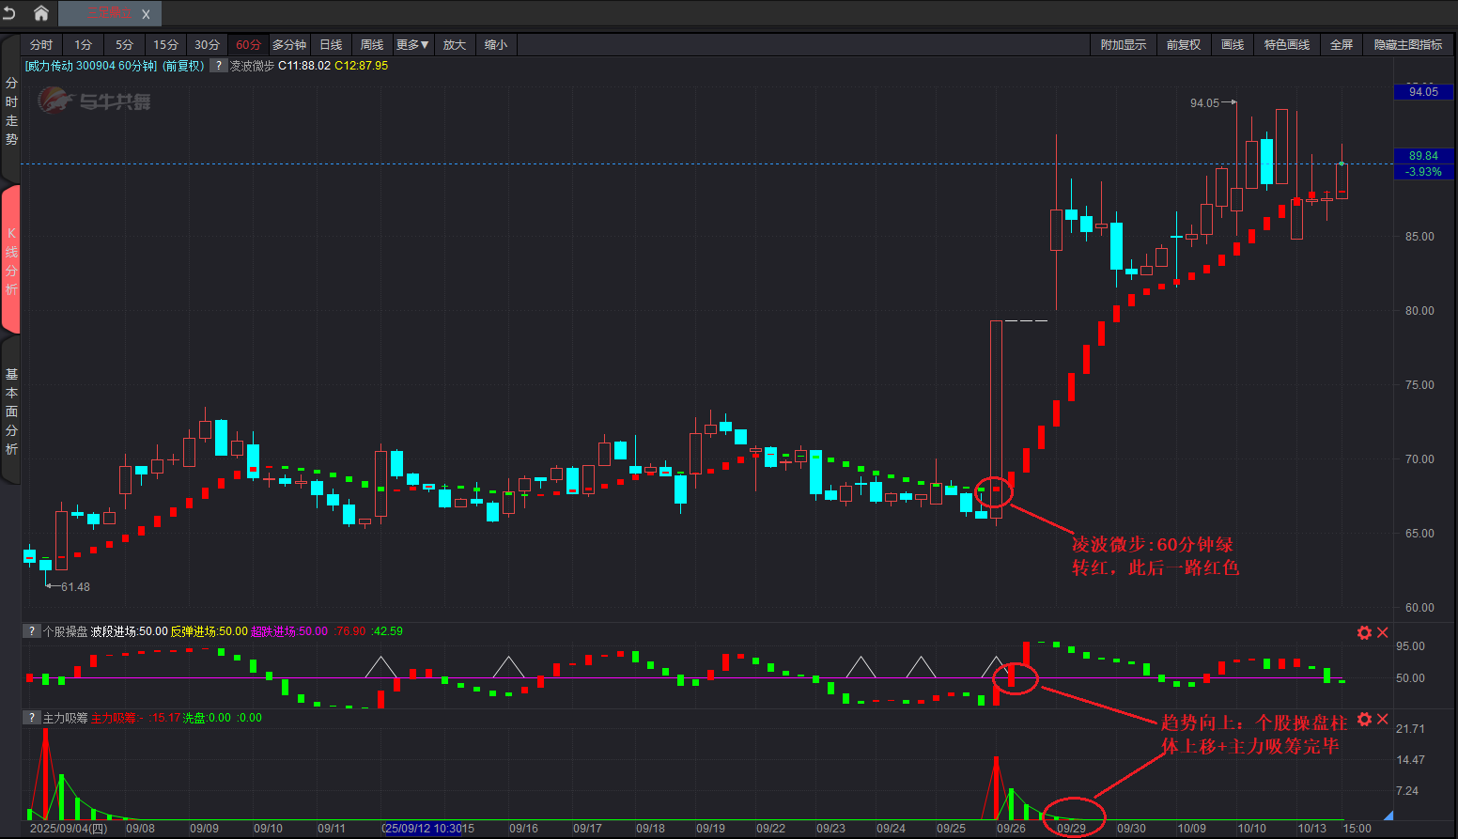
Task: Toggle 全屏 full screen mode
Action: pyautogui.click(x=1342, y=45)
